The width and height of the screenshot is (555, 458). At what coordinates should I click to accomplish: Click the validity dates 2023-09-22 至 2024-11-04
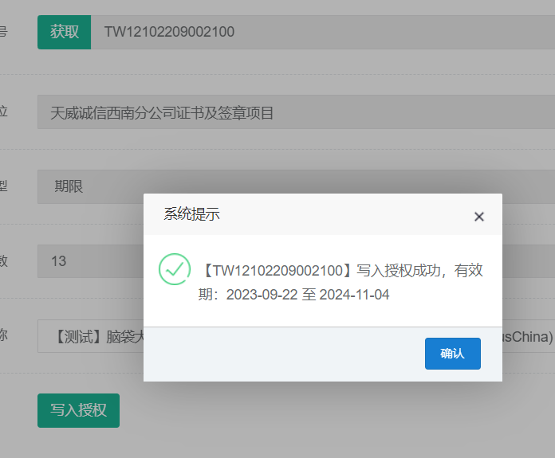[x=307, y=295]
